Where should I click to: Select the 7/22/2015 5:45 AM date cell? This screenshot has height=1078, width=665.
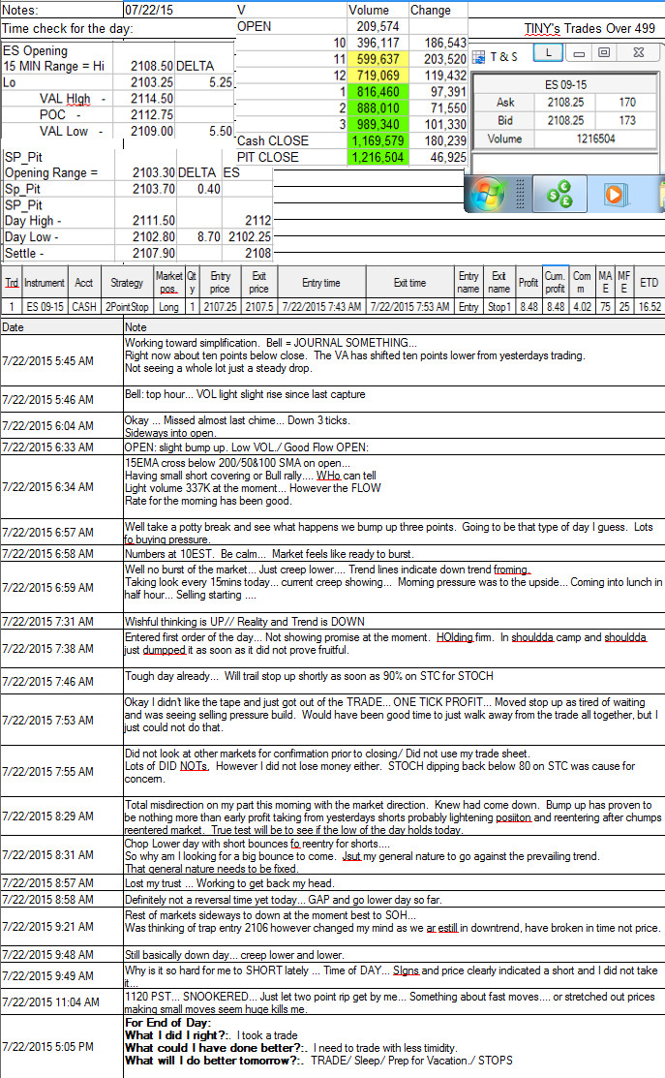[x=62, y=361]
